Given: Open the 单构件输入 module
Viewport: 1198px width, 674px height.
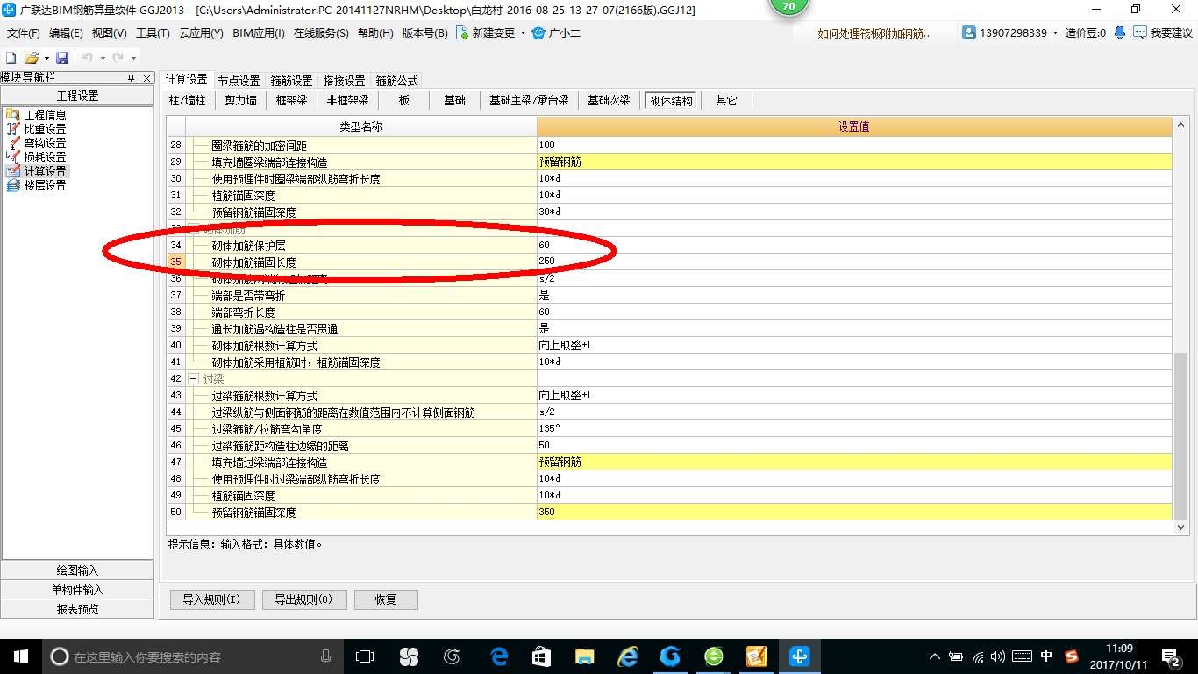Looking at the screenshot, I should click(77, 590).
